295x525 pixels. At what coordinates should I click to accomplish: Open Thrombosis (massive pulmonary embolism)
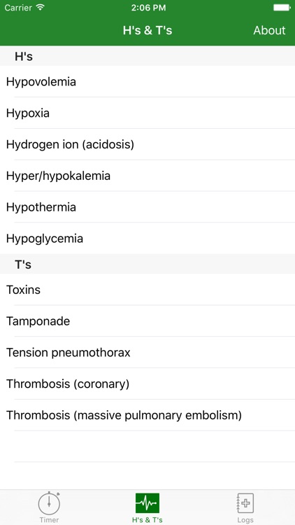(147, 416)
